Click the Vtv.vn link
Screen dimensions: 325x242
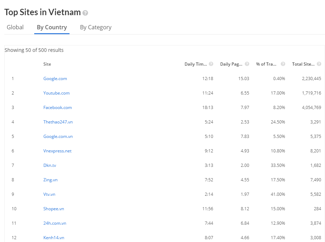[x=49, y=194]
